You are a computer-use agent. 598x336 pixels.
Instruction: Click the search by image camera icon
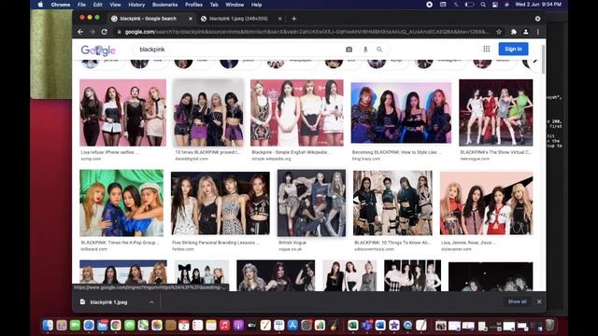pos(349,49)
